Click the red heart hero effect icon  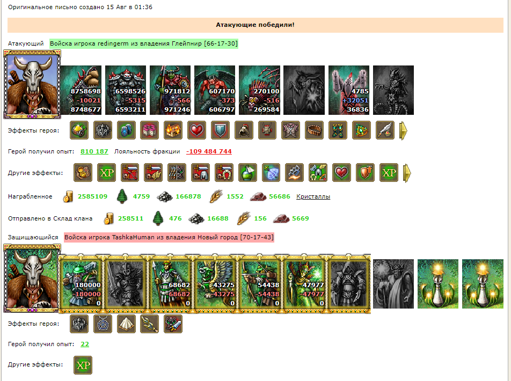point(196,130)
